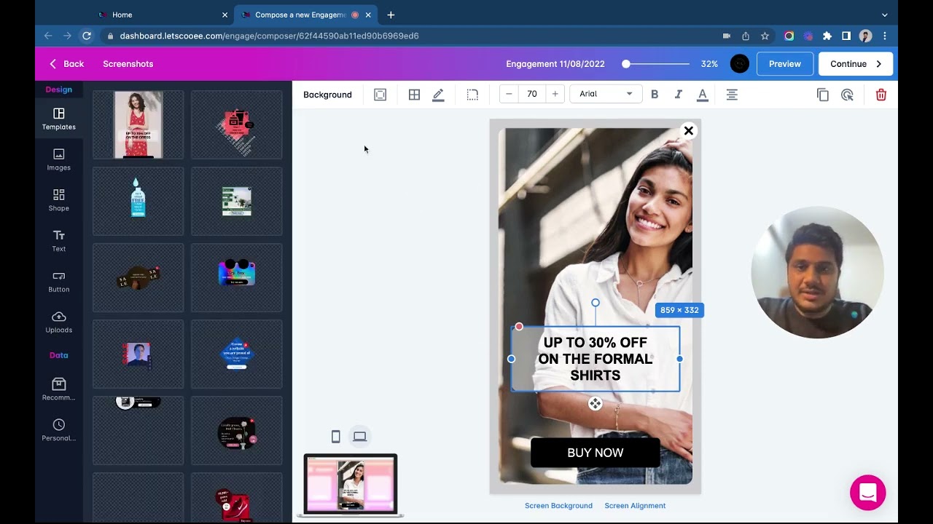This screenshot has width=933, height=524.
Task: Click the font size field showing 70
Action: tap(532, 94)
